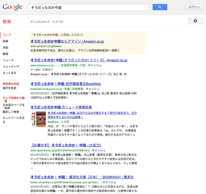Image resolution: width=206 pixels, height=194 pixels.
Task: Open そうだったのか!中国 シリーズ Amazon result
Action: pos(79,60)
